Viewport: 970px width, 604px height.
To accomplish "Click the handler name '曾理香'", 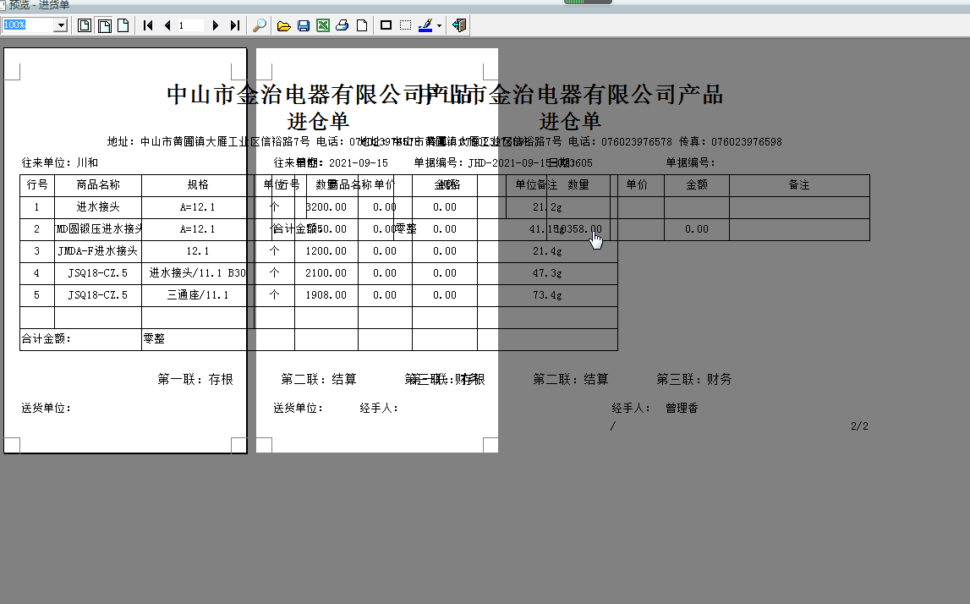I will tap(682, 408).
